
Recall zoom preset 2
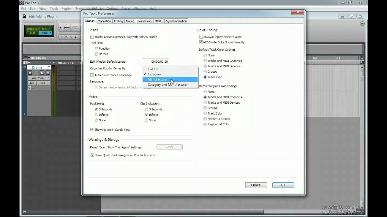pos(66,37)
